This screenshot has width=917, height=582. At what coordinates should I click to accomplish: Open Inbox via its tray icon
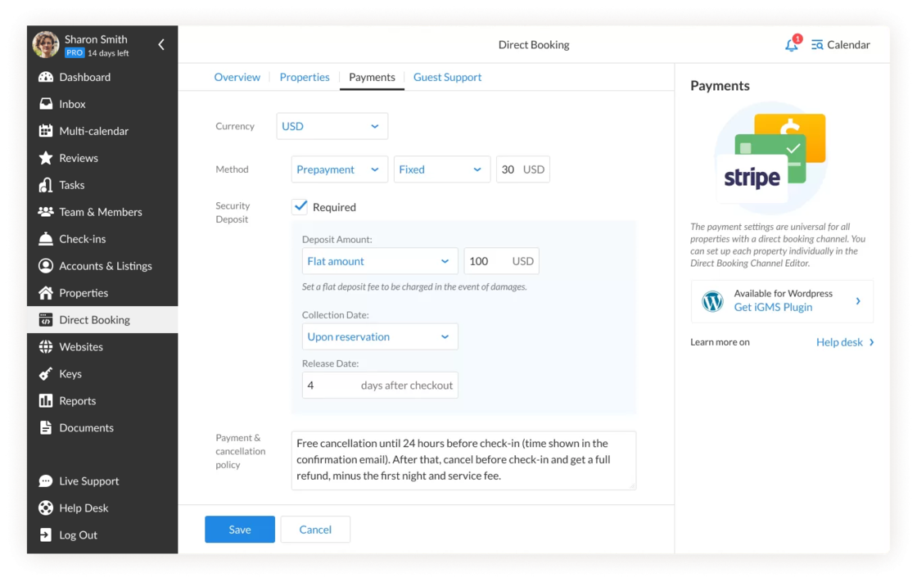[46, 104]
